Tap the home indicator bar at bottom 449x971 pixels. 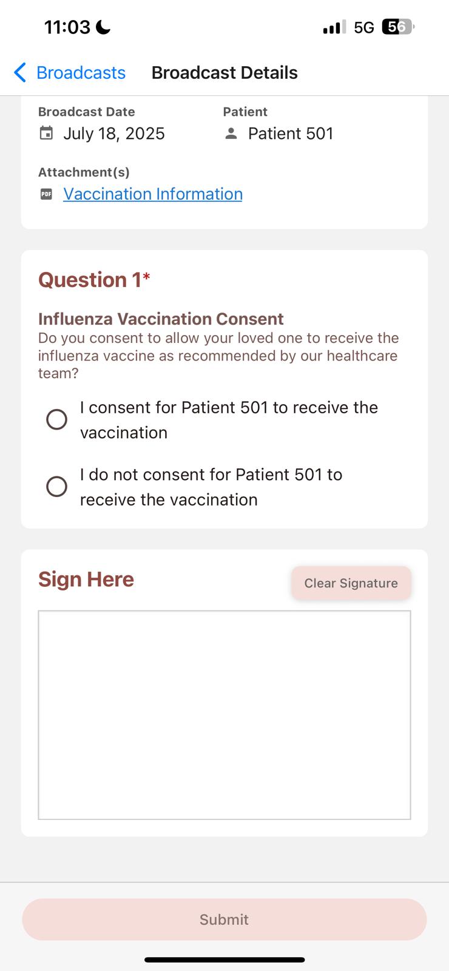pos(224,959)
